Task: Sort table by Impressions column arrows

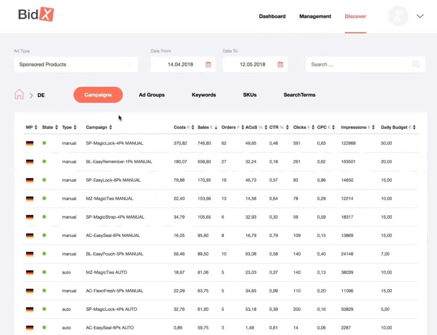Action: [373, 127]
